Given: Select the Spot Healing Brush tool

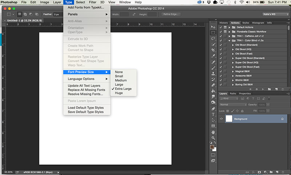Looking at the screenshot, I should [x=213, y=62].
